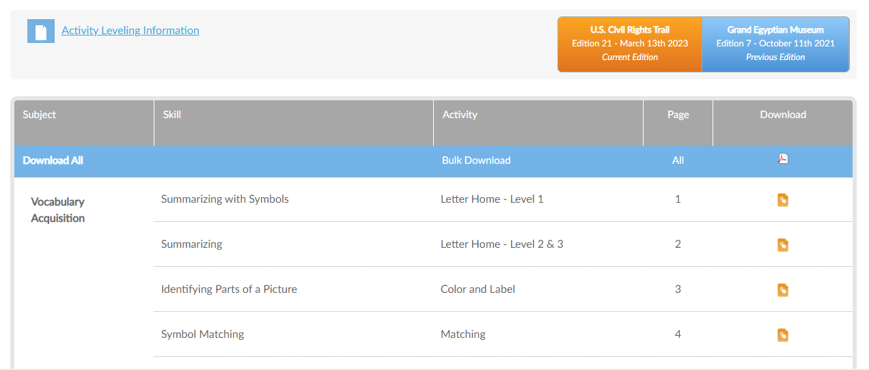Download the Color and Label activity

[x=783, y=290]
